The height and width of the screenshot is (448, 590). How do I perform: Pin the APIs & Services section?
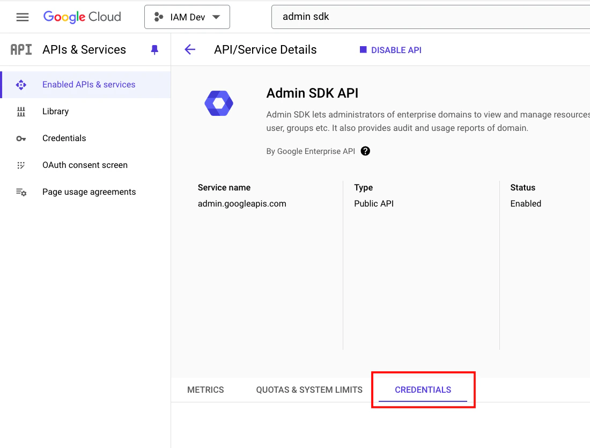click(x=154, y=49)
